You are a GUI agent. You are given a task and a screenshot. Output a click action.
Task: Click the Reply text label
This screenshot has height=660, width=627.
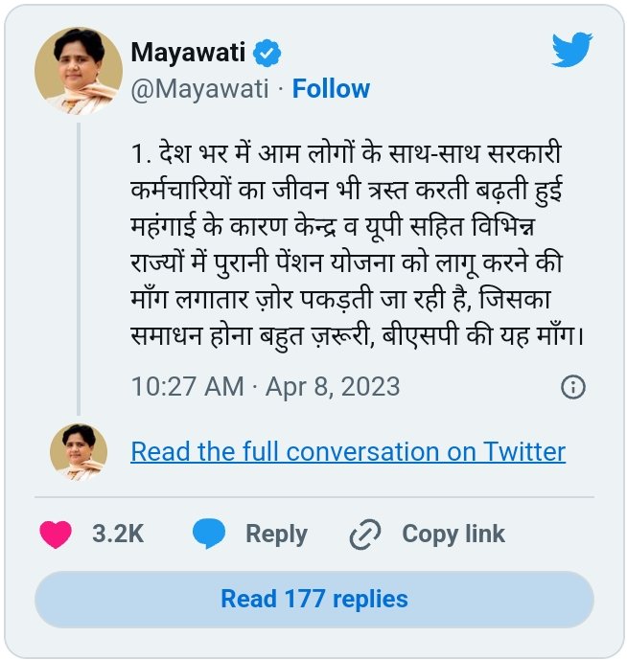tap(276, 535)
